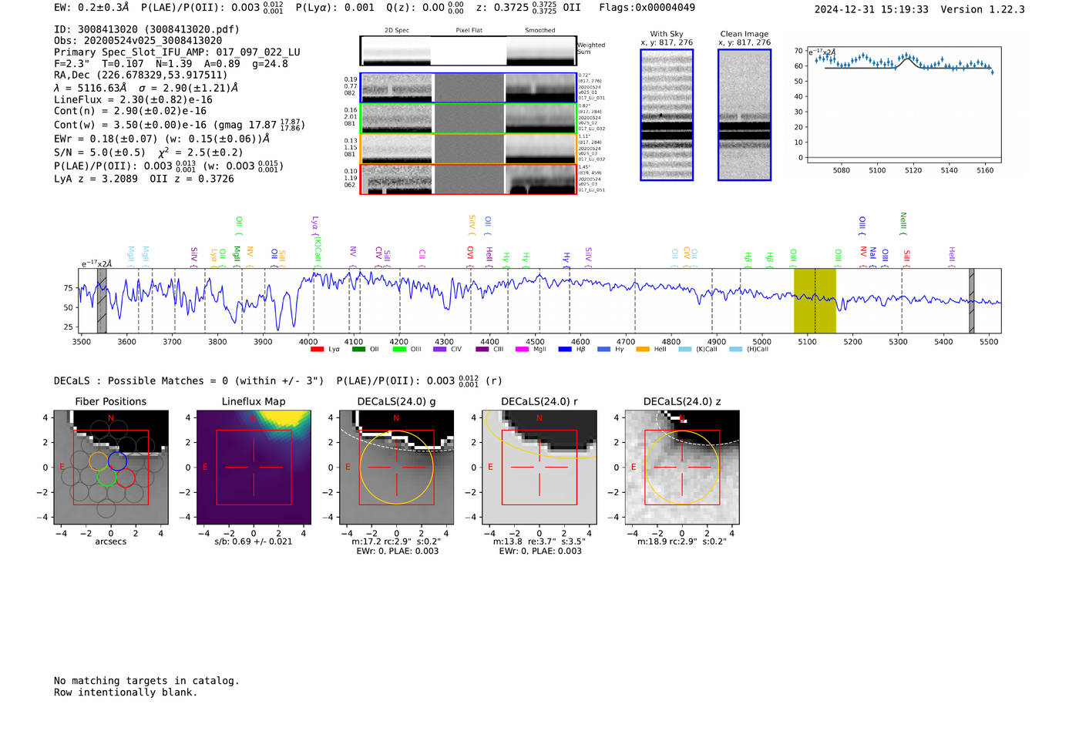Click the Pixel Flat column header
1079x734 pixels.
tap(469, 30)
